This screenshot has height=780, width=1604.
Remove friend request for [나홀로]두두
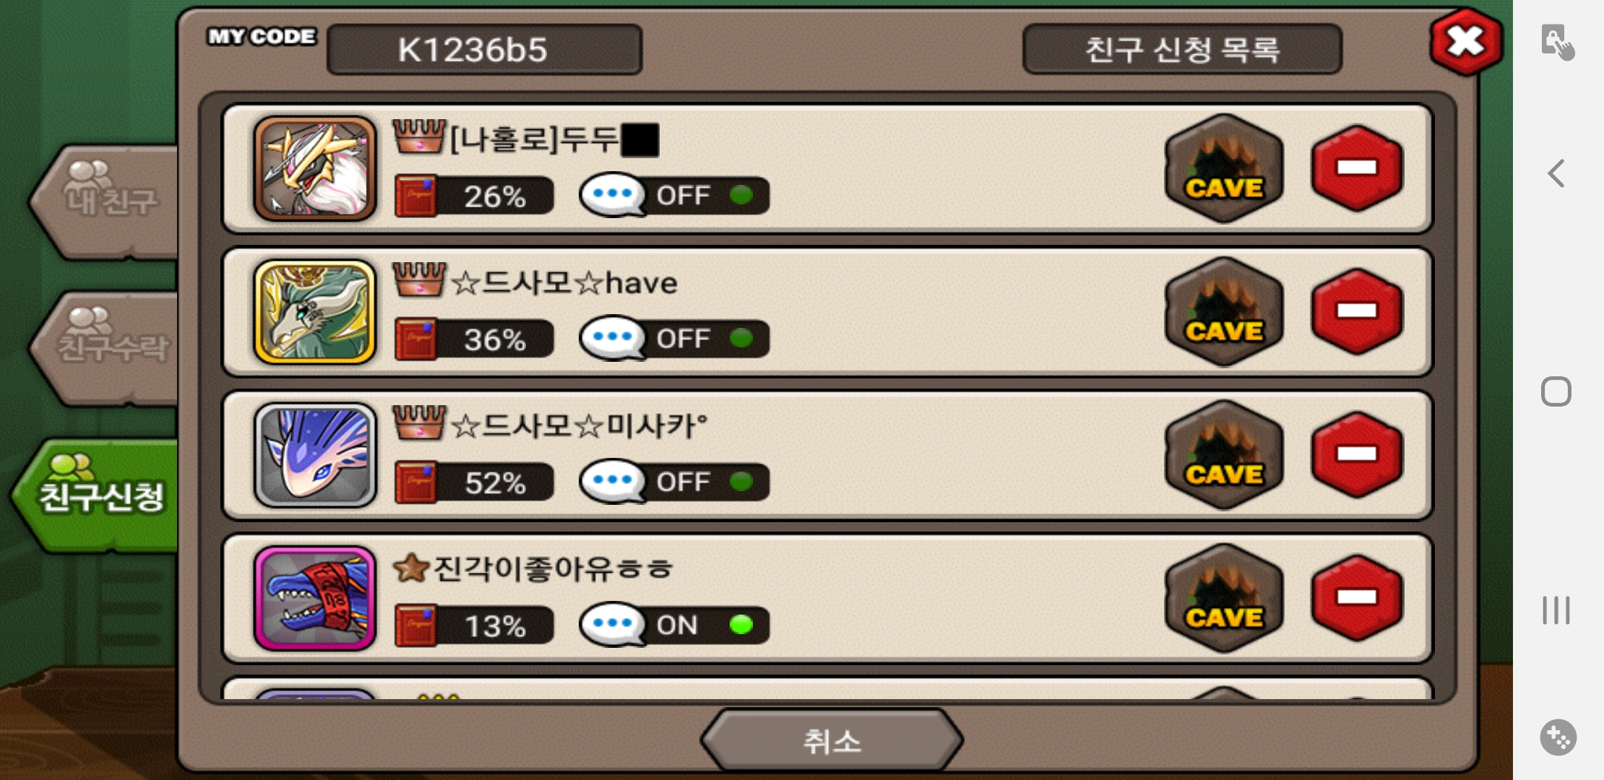pyautogui.click(x=1357, y=168)
